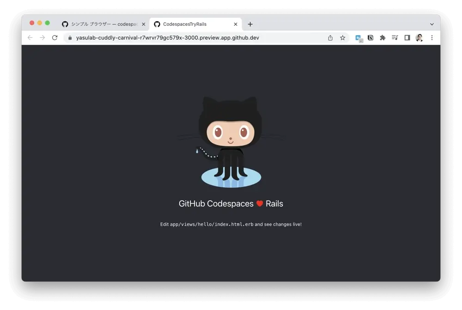Close the CodespacesTryRails tab
The height and width of the screenshot is (310, 462).
point(236,24)
